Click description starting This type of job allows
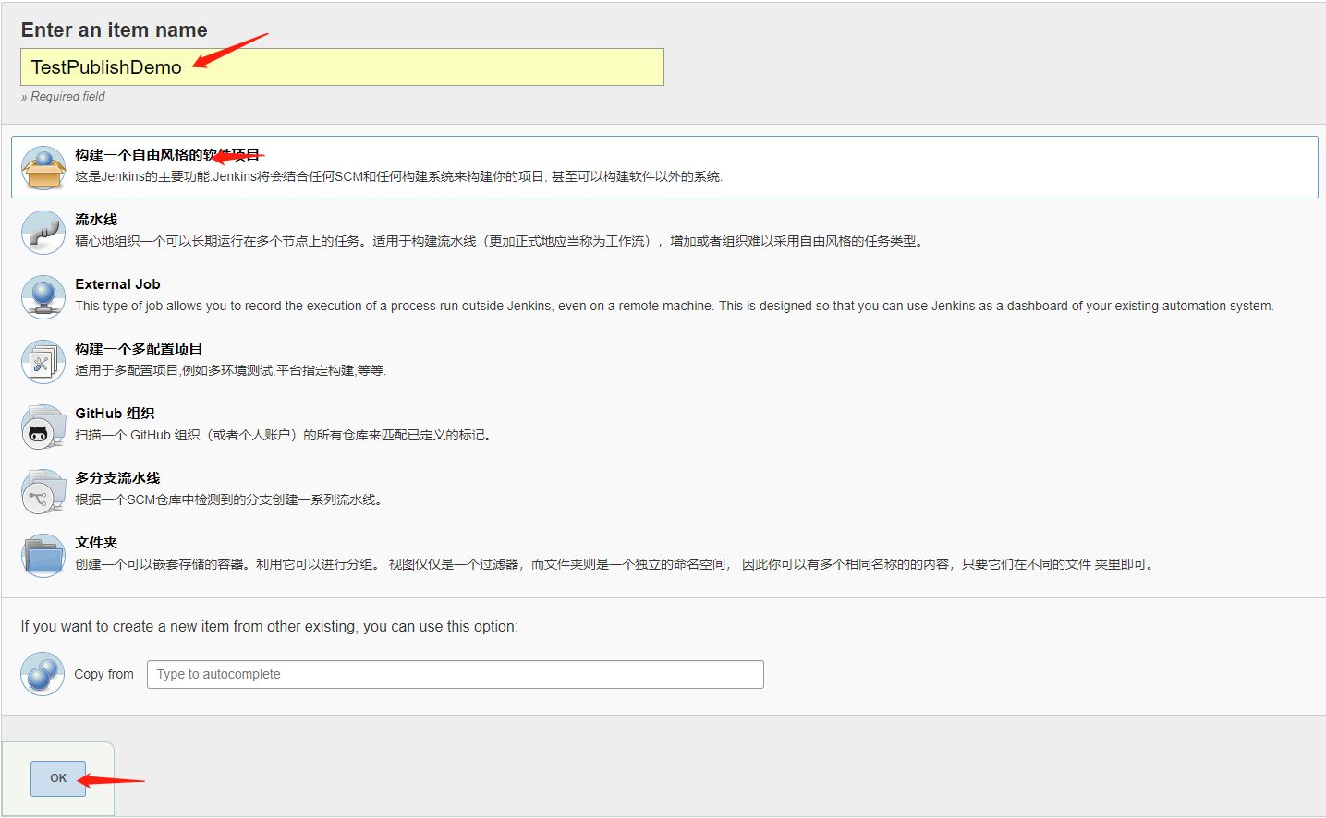The height and width of the screenshot is (818, 1326). coord(675,306)
